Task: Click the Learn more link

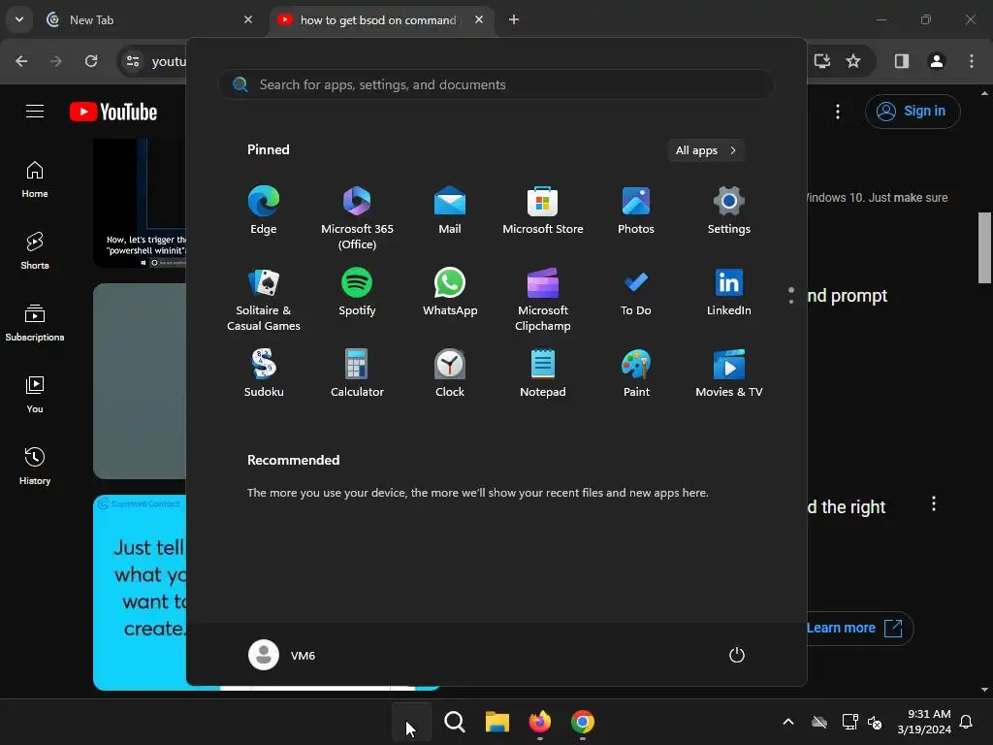Action: (x=853, y=628)
